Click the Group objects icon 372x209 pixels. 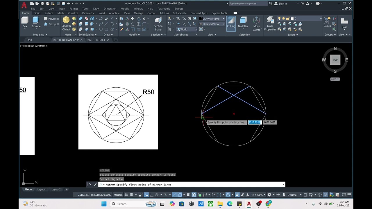point(327,22)
